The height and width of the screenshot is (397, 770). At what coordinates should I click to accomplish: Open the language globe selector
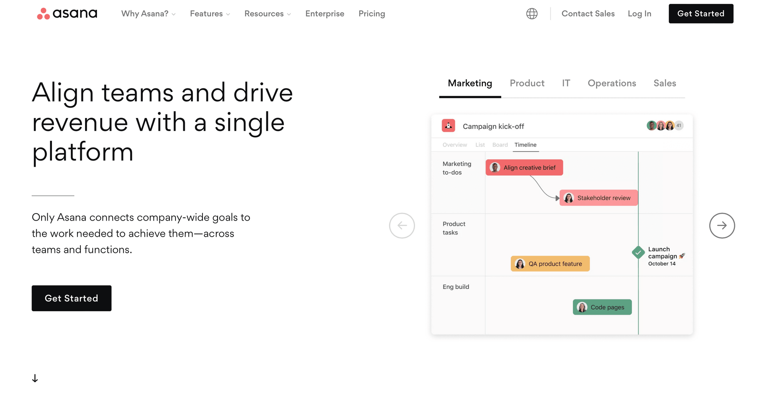(532, 14)
